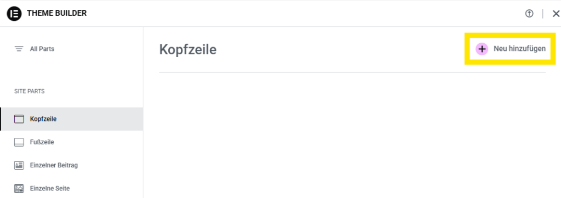The width and height of the screenshot is (561, 198).
Task: Show All Parts via its text label
Action: (42, 49)
